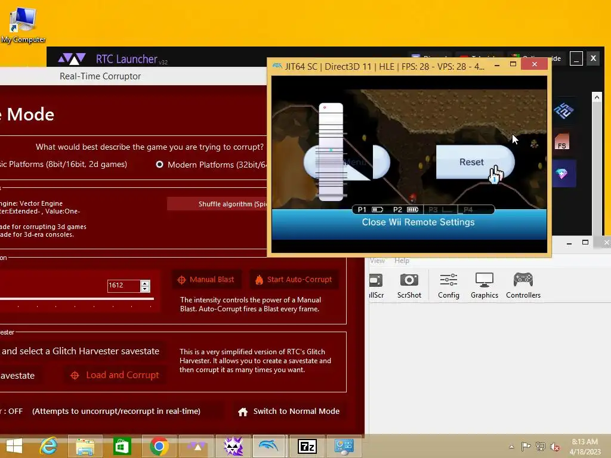Close the RTC Launcher window
This screenshot has height=458, width=611.
593,58
